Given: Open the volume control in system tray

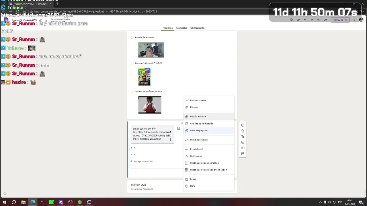Looking at the screenshot, I should [329, 202].
